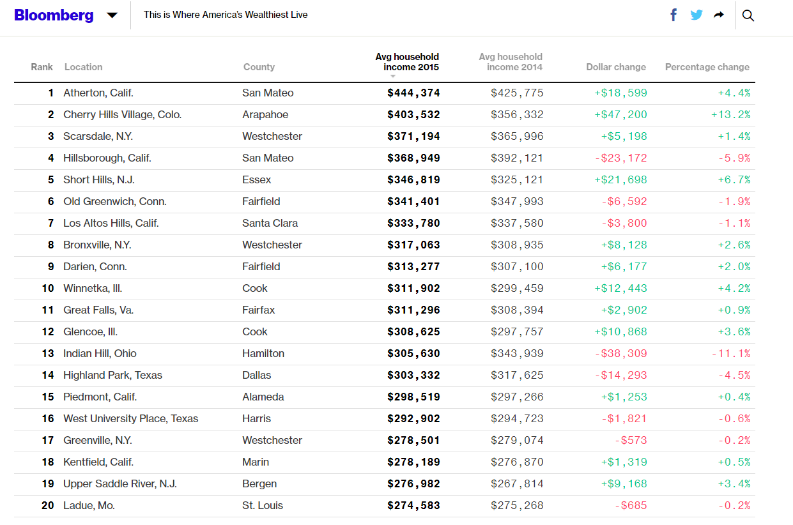Viewport: 793px width, 525px height.
Task: Open the search magnifier icon
Action: coord(748,15)
